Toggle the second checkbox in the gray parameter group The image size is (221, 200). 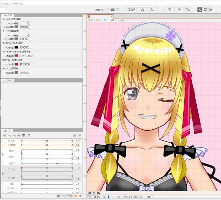point(9,178)
